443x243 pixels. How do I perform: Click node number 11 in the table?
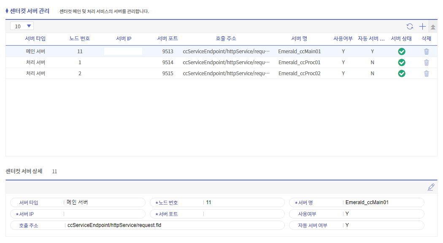(x=80, y=52)
